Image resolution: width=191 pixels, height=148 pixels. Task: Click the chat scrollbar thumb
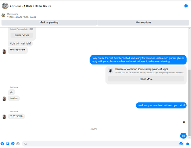(x=189, y=102)
